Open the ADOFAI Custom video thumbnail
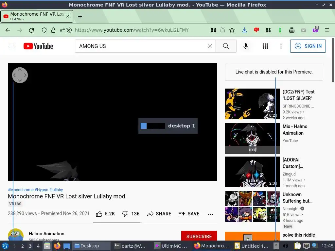The height and width of the screenshot is (251, 335). [252, 172]
